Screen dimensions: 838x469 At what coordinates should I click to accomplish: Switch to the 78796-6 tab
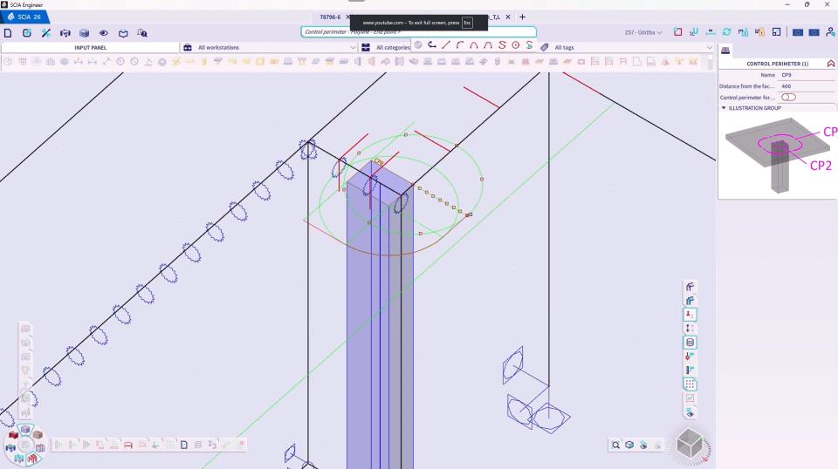click(x=330, y=17)
